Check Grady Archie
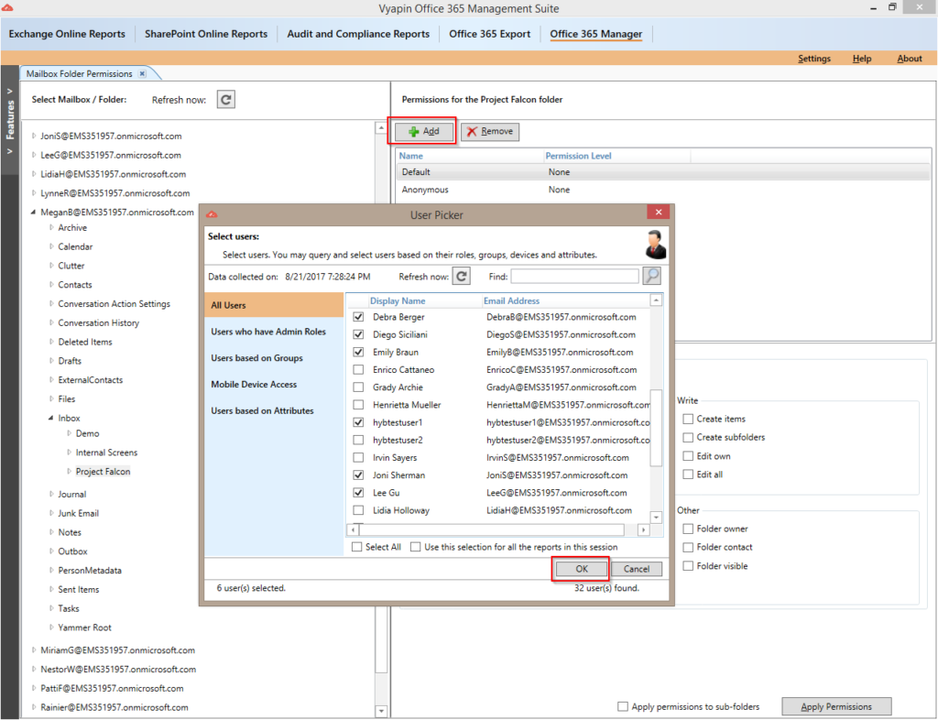The height and width of the screenshot is (720, 938). pos(358,387)
